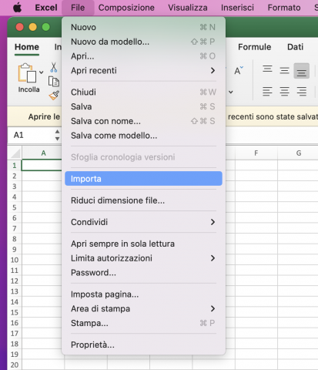Image resolution: width=318 pixels, height=370 pixels.
Task: Click the copy documents icon
Action: coord(54,82)
